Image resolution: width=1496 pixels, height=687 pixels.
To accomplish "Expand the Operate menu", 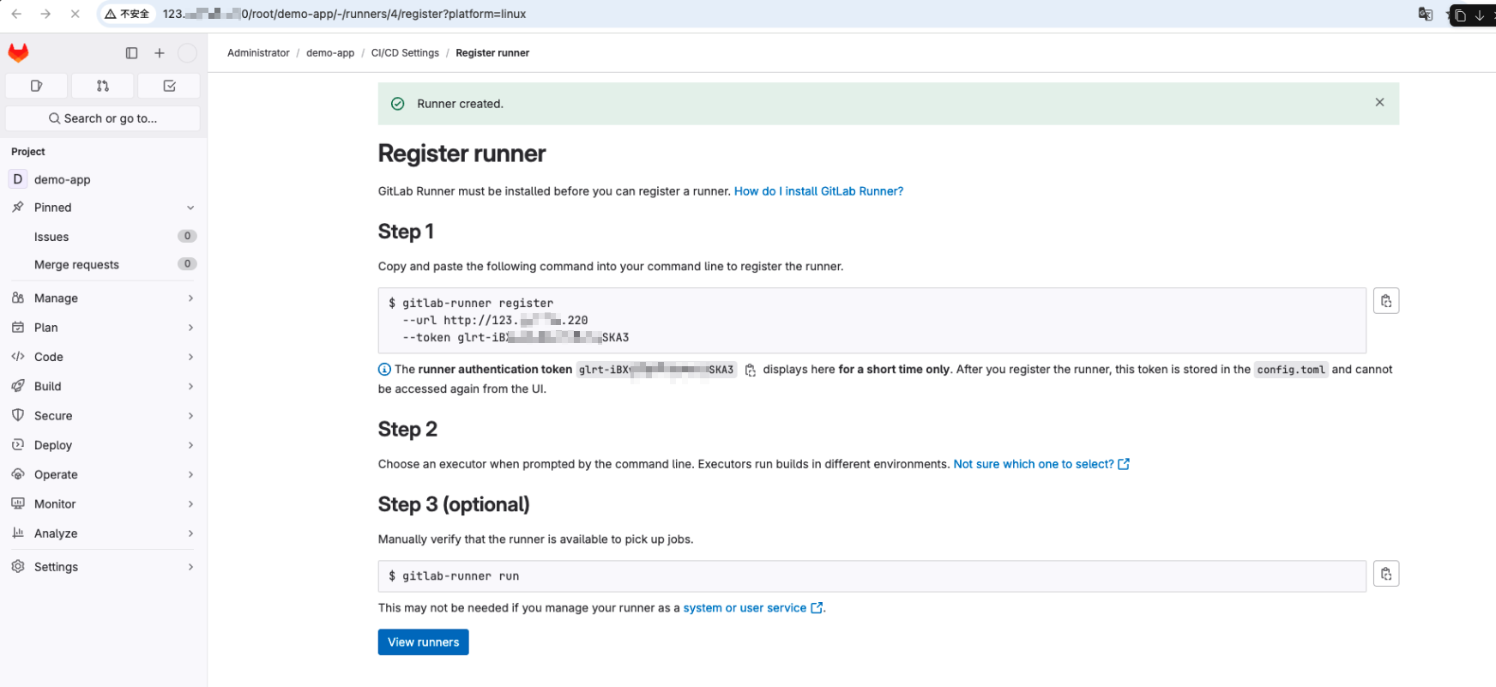I will (x=103, y=474).
